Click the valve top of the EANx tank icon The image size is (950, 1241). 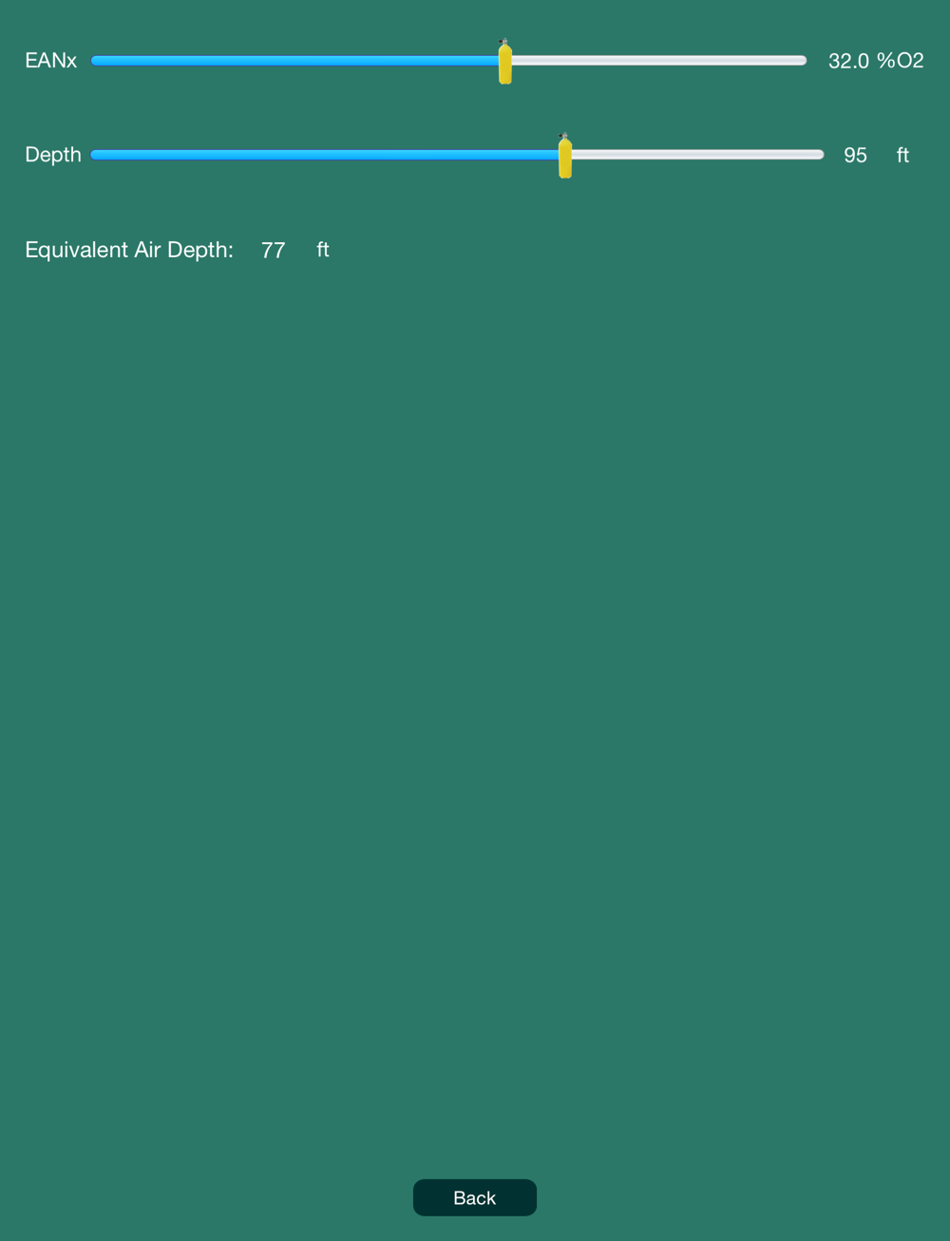(504, 42)
